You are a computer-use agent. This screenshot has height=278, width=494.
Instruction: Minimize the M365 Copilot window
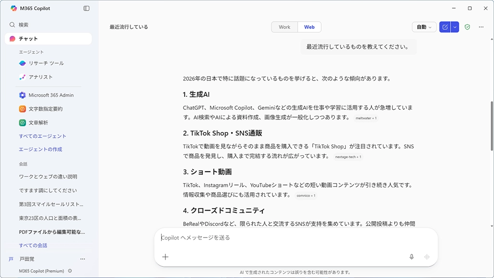coord(453,8)
